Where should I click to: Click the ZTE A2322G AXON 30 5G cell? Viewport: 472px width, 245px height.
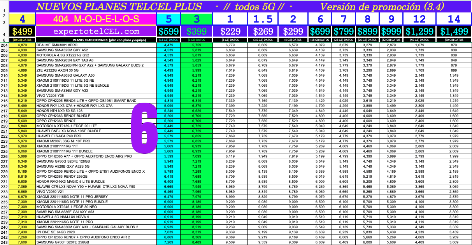(x=96, y=70)
